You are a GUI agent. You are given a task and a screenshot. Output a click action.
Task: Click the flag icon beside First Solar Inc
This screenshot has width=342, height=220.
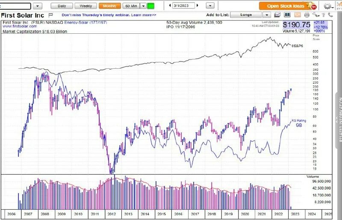[x=50, y=15]
